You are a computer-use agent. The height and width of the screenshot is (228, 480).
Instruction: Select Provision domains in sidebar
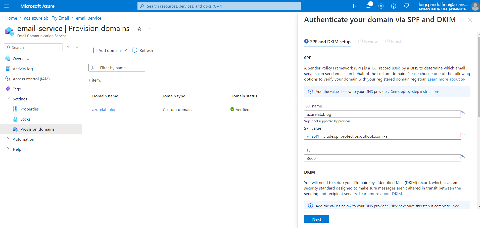37,129
